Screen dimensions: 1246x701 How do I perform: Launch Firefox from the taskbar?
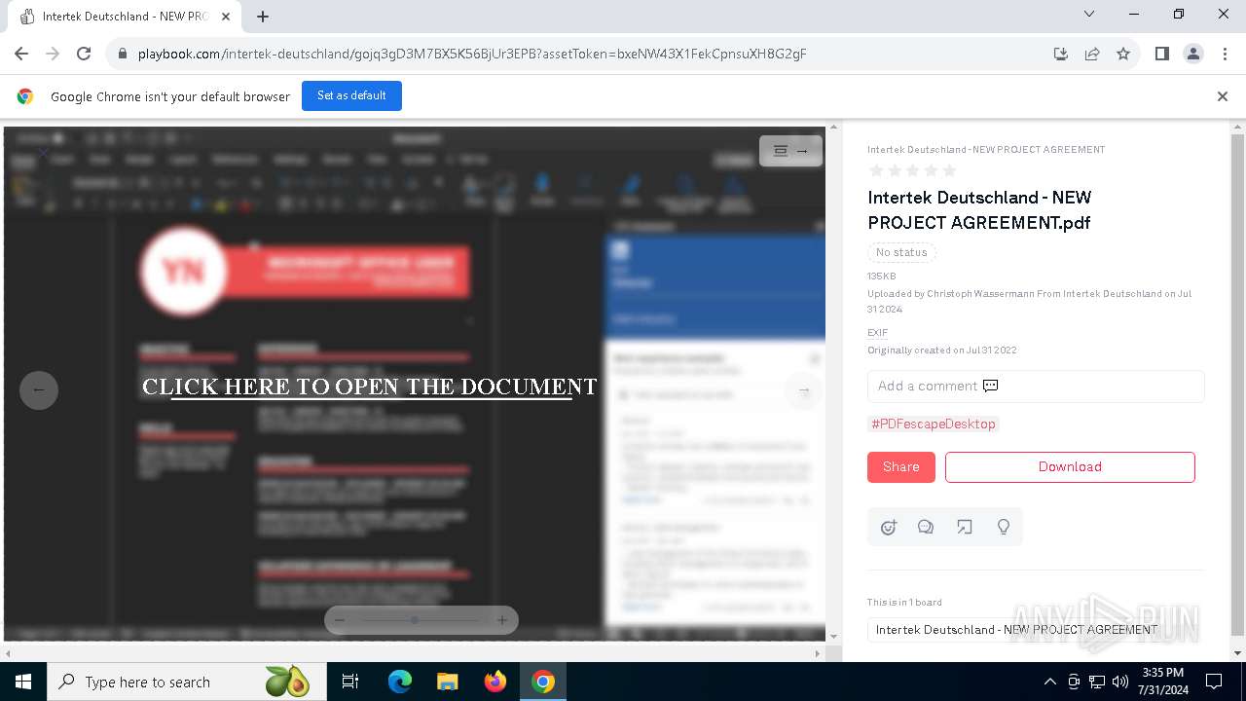point(495,682)
